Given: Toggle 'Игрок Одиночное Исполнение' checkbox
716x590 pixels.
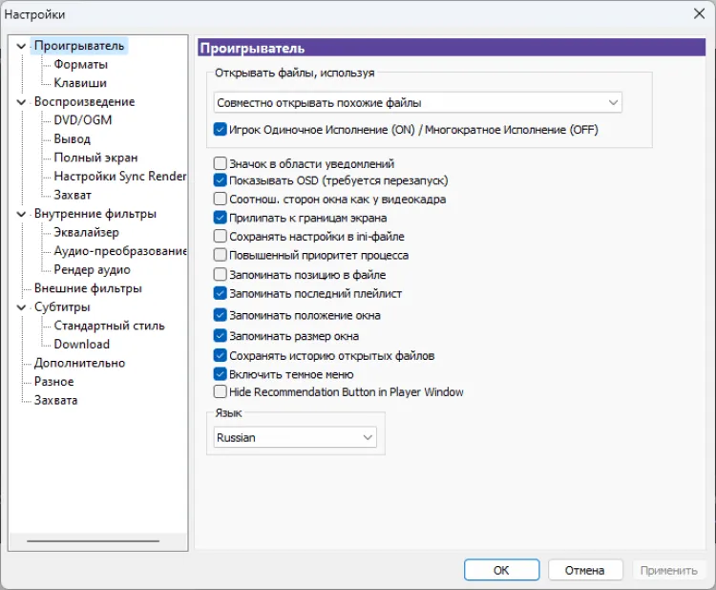Looking at the screenshot, I should click(x=221, y=130).
